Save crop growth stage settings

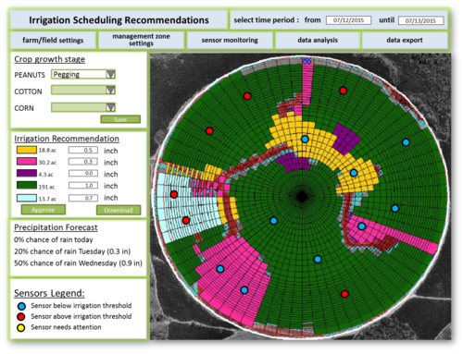[120, 119]
